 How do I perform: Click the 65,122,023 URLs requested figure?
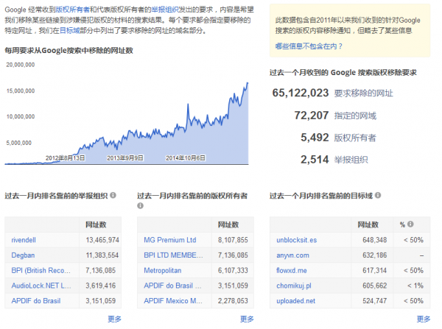[x=301, y=93]
